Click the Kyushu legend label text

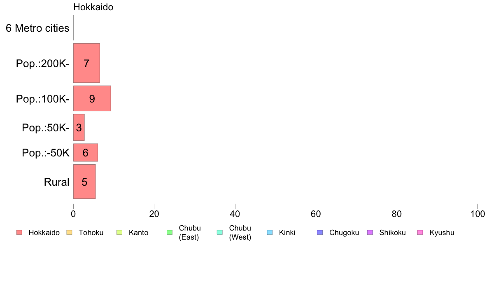coord(442,233)
